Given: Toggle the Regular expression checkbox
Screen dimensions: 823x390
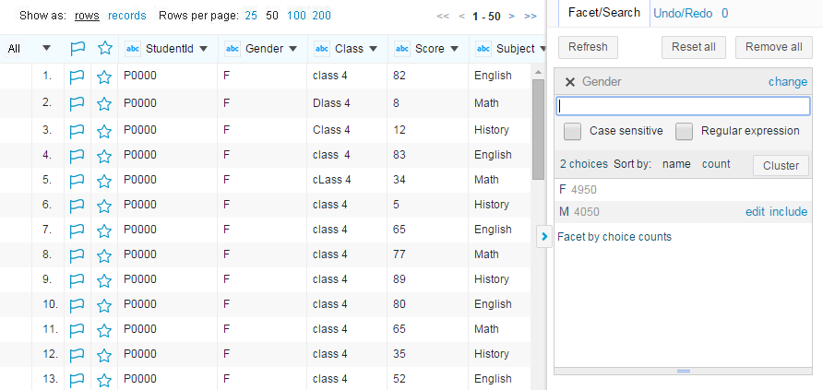Looking at the screenshot, I should pos(684,131).
